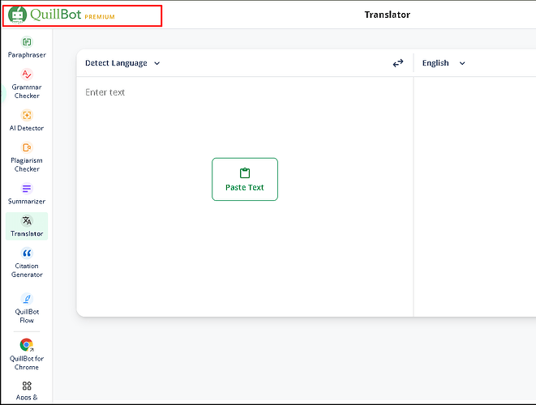
Task: Swap languages with the arrows icon
Action: pyautogui.click(x=398, y=63)
